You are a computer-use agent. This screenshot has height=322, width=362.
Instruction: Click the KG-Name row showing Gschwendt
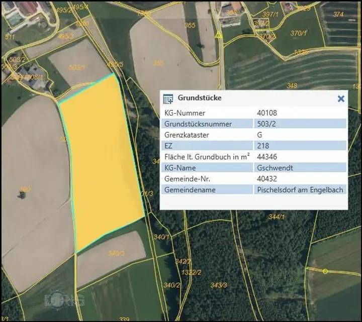[x=206, y=168]
